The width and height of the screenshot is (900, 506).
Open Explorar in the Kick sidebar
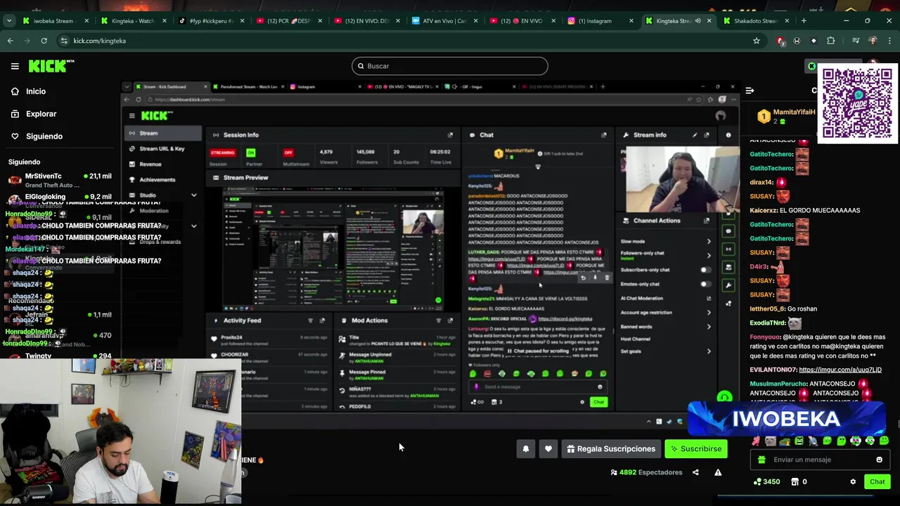[x=41, y=114]
